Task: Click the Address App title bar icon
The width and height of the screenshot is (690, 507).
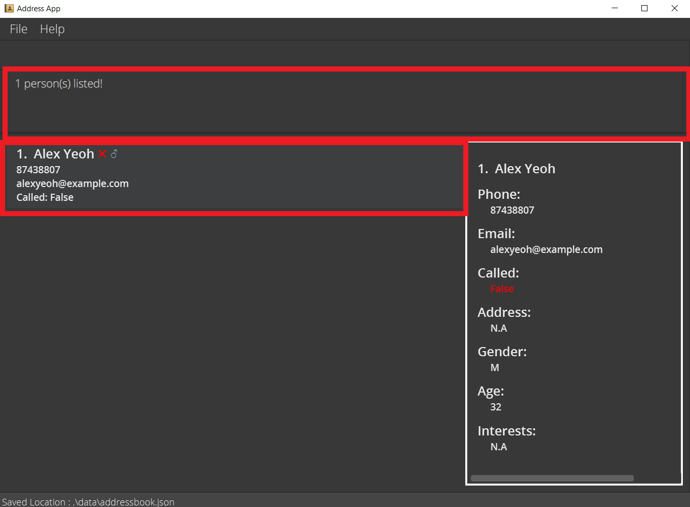Action: point(9,8)
